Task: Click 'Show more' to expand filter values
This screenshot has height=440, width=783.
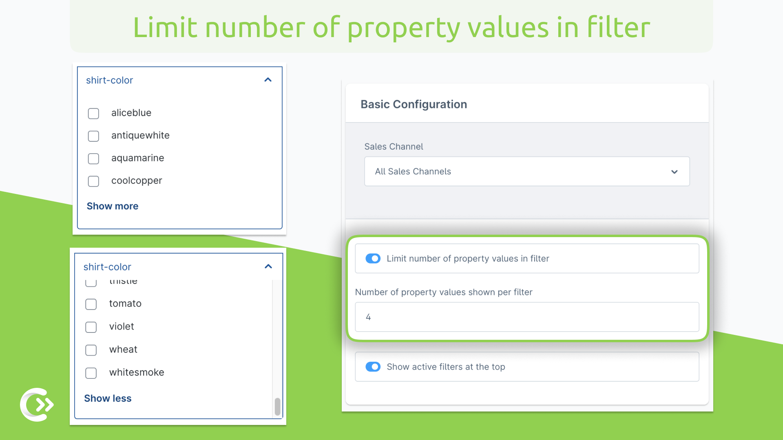Action: (113, 206)
